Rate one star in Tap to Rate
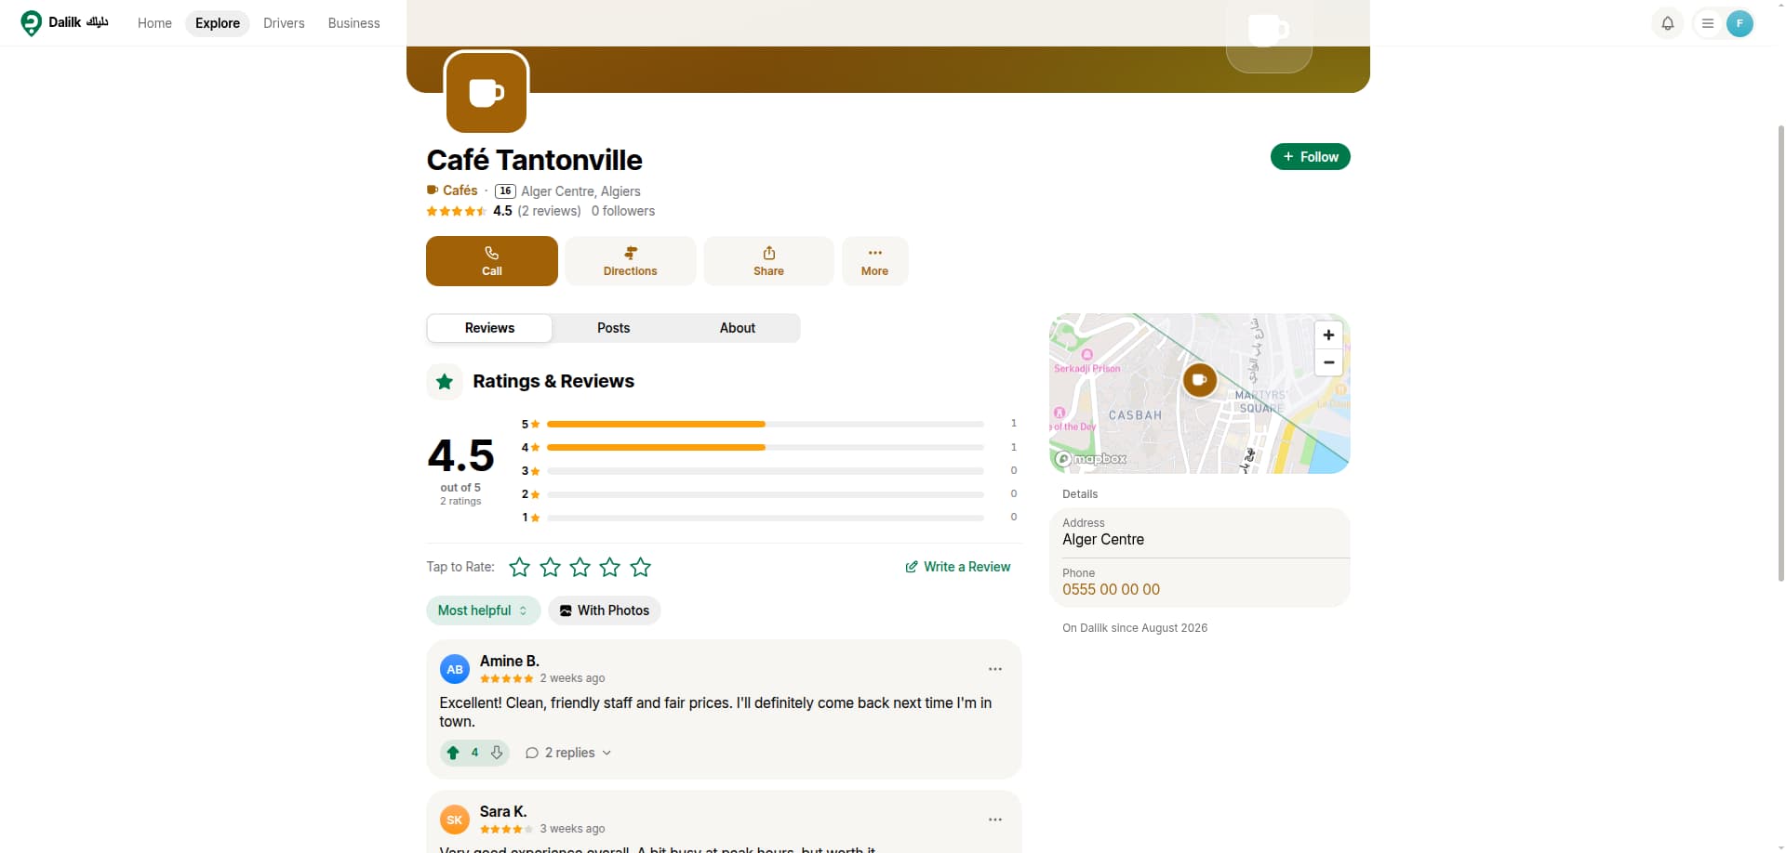This screenshot has width=1786, height=853. [x=520, y=567]
